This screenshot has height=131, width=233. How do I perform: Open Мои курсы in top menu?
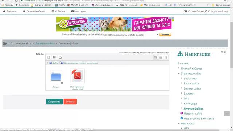(x=79, y=11)
